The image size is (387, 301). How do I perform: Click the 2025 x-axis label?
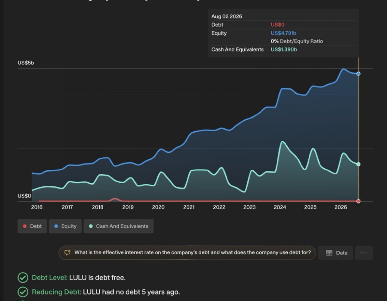coord(310,207)
